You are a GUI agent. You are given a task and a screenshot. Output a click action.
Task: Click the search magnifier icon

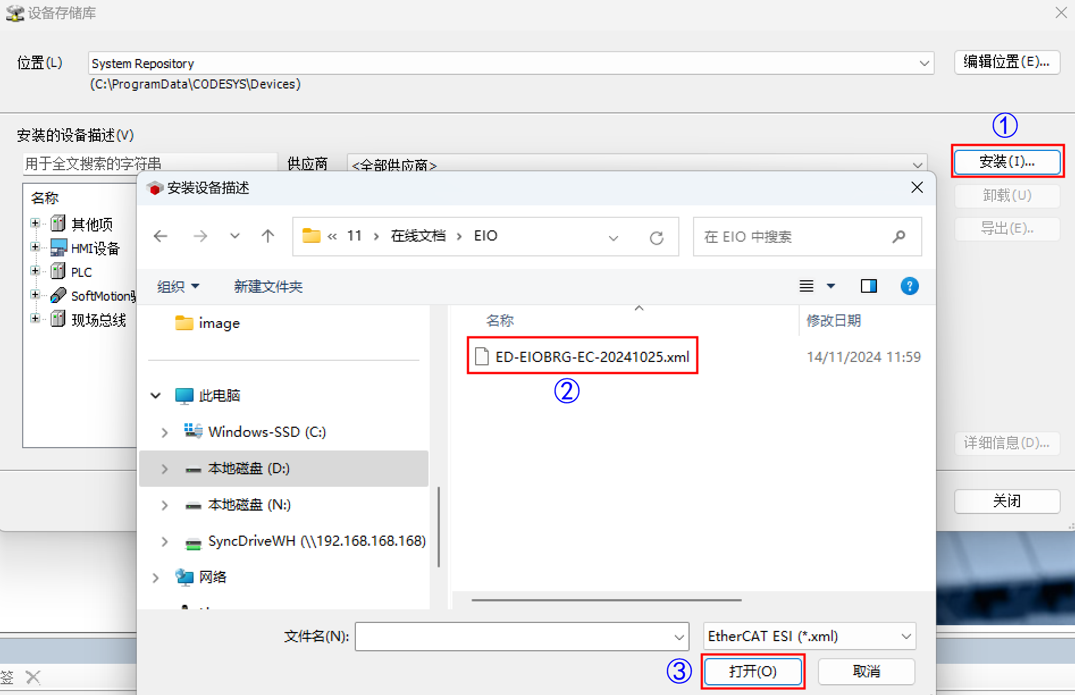coord(898,237)
